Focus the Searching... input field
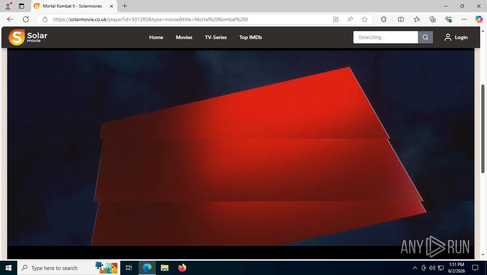The height and width of the screenshot is (275, 487). coord(386,37)
